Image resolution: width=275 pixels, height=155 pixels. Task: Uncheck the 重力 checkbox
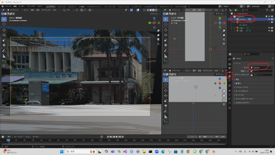[237, 83]
